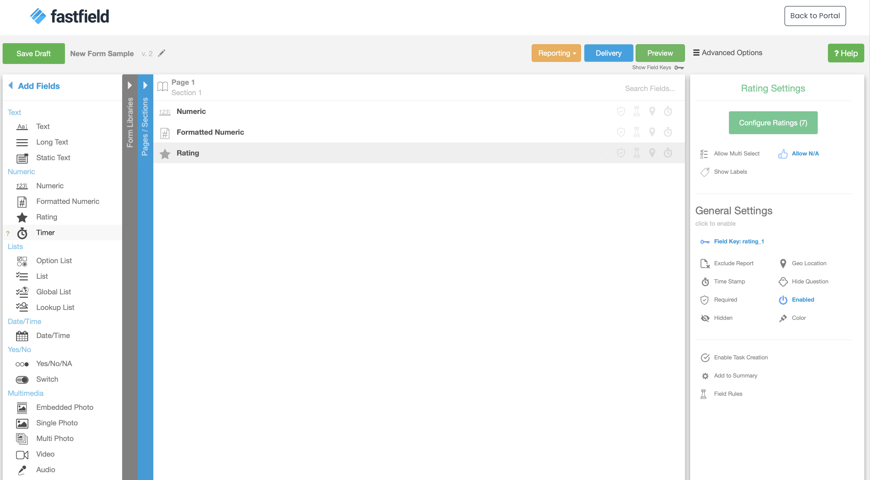Toggle the Show Field Keys switch

679,68
